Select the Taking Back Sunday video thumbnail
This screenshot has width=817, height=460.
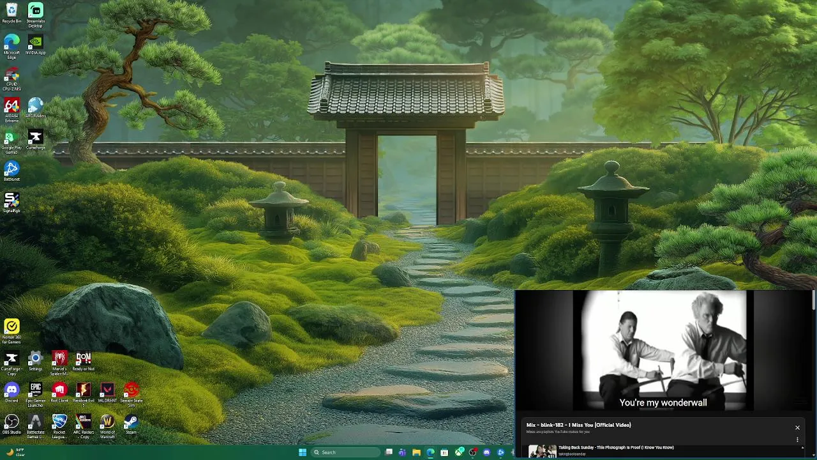(x=542, y=452)
